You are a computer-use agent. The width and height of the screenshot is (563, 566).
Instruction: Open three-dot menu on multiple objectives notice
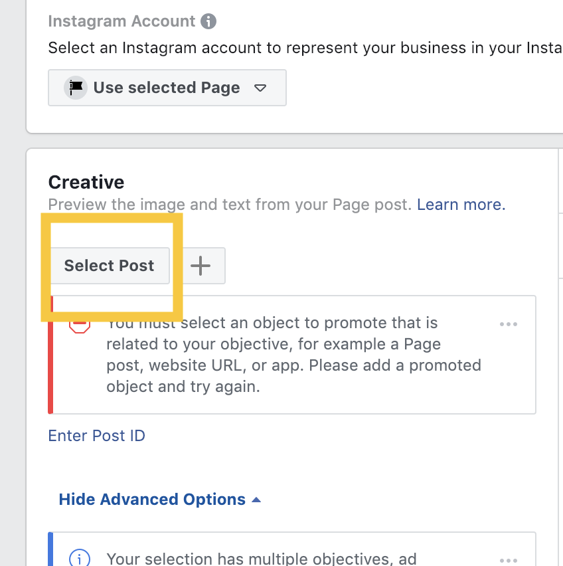pyautogui.click(x=509, y=561)
